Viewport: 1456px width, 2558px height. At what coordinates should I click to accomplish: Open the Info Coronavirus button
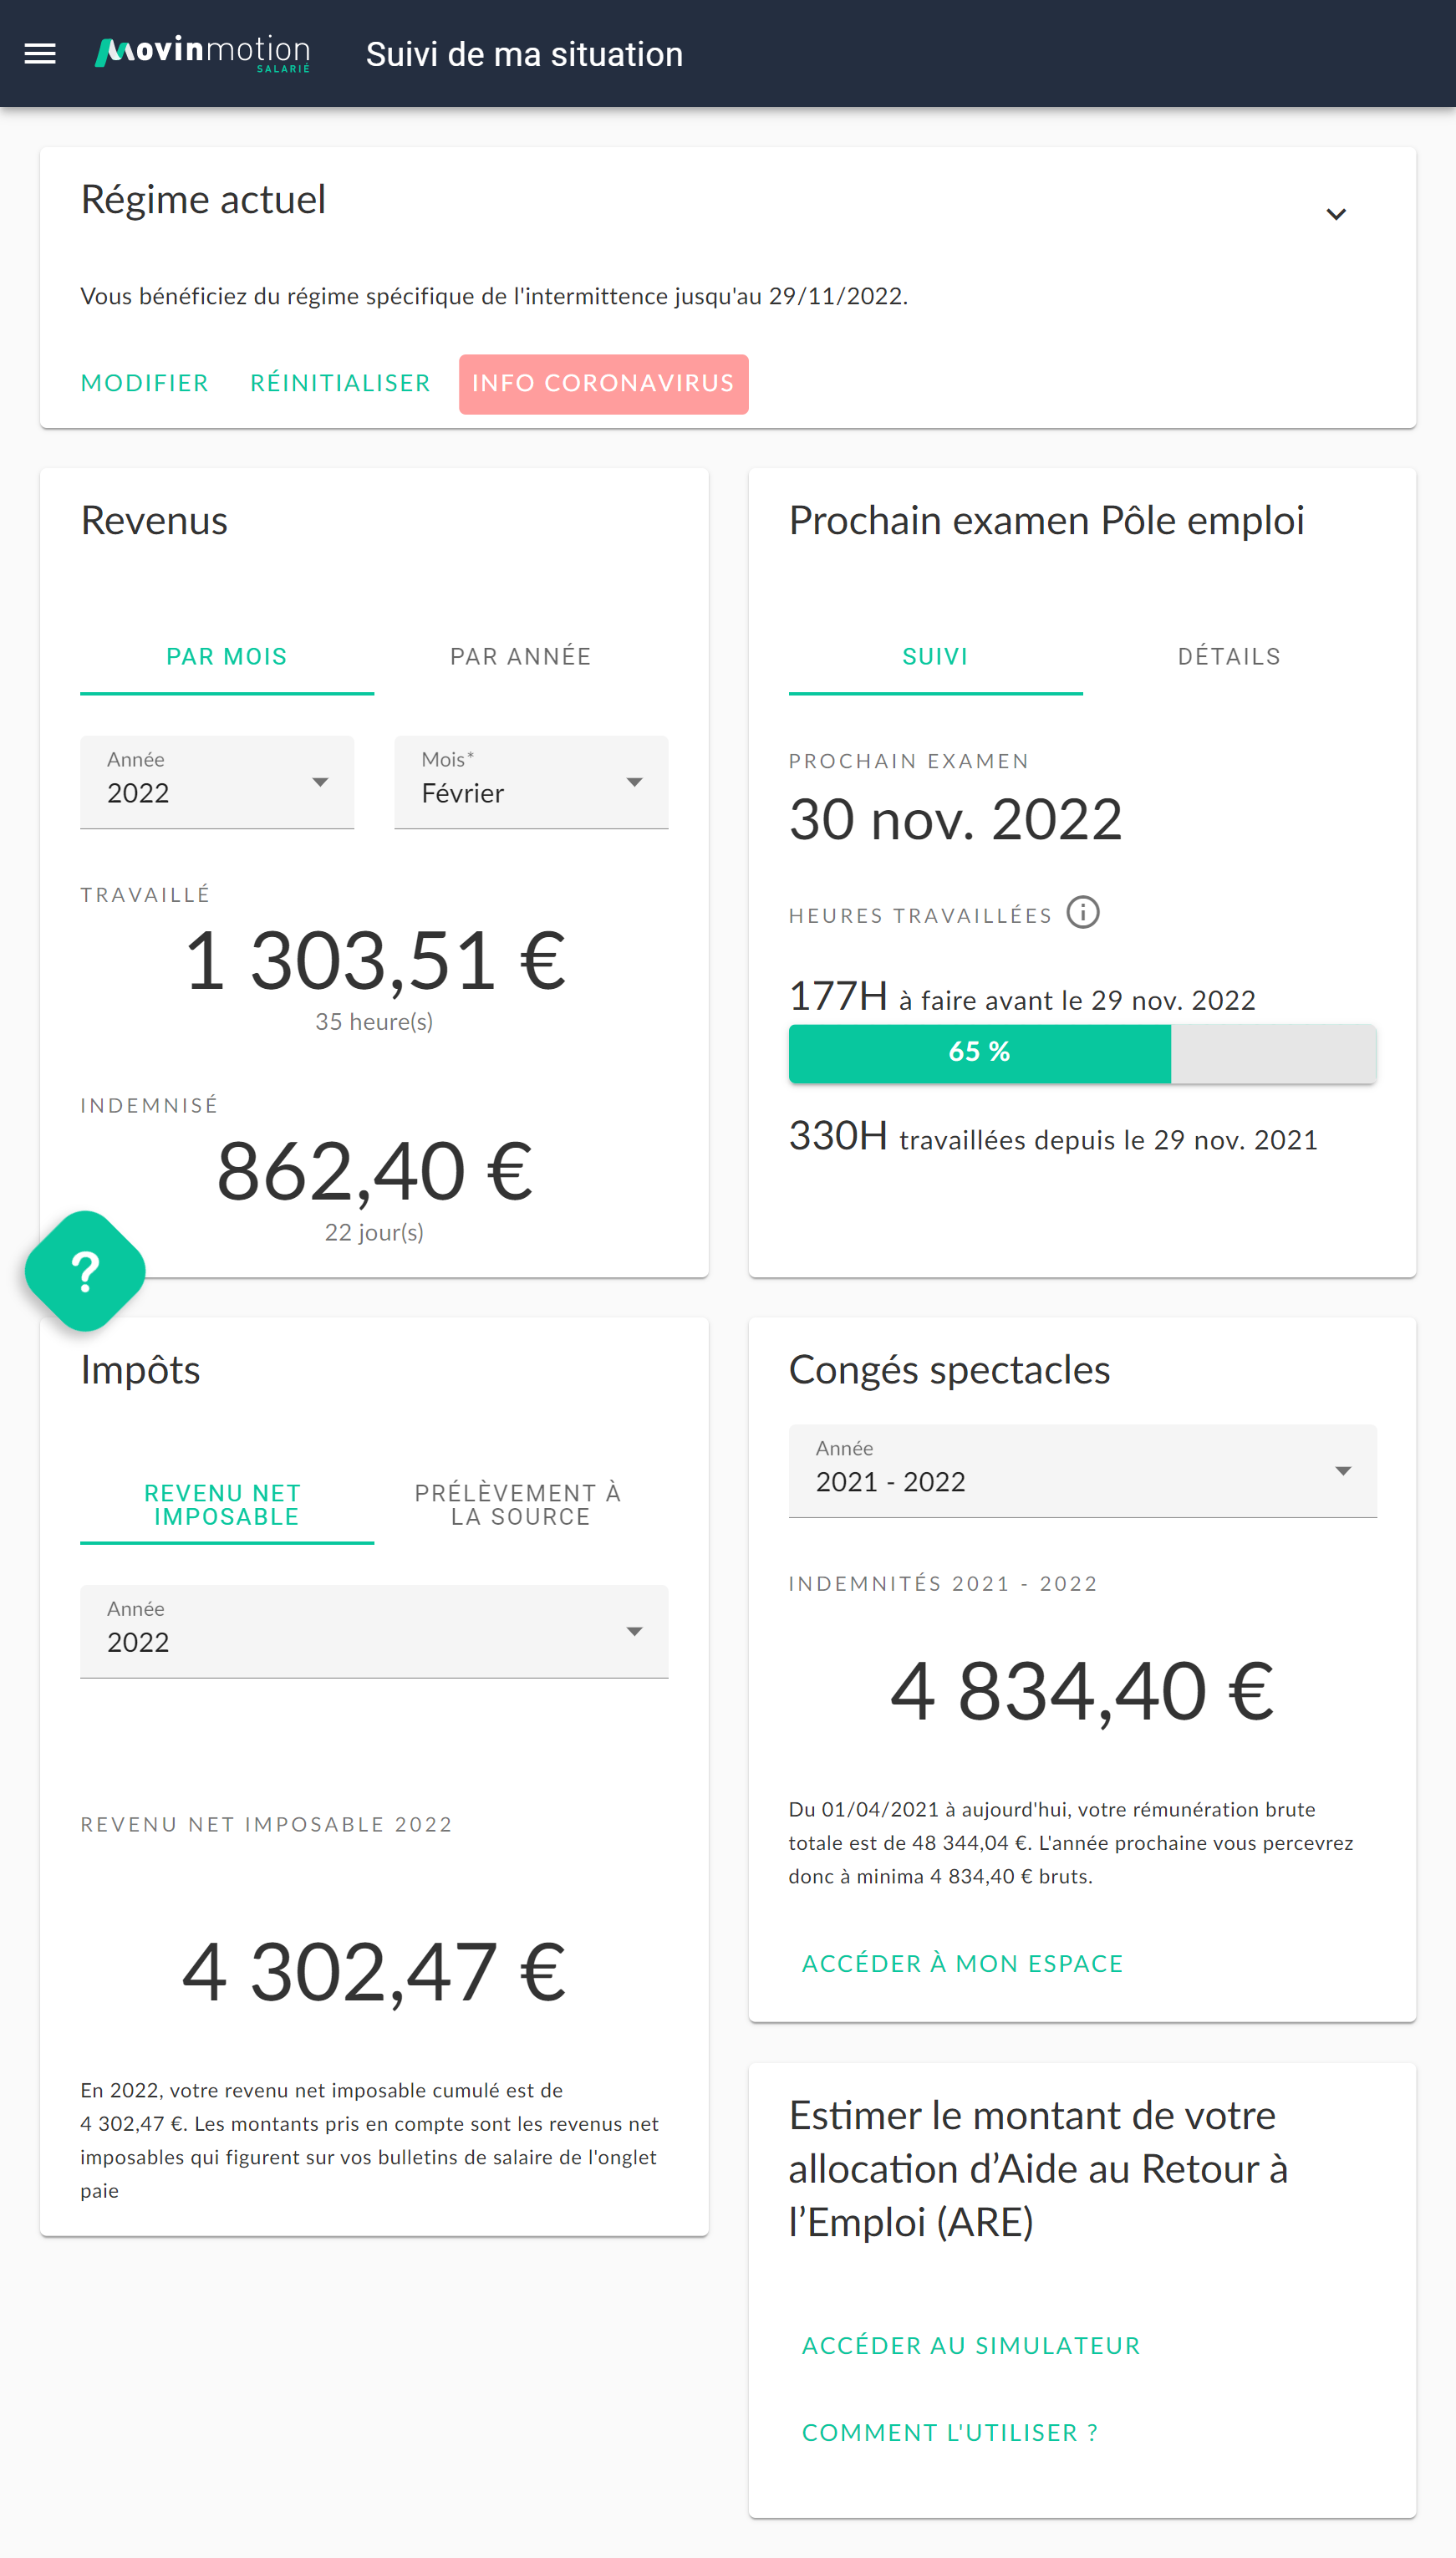(x=604, y=384)
